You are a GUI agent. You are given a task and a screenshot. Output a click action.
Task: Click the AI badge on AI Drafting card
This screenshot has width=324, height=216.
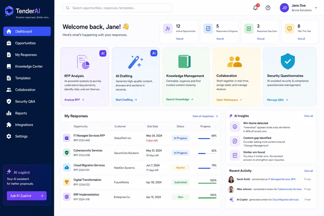point(154,53)
